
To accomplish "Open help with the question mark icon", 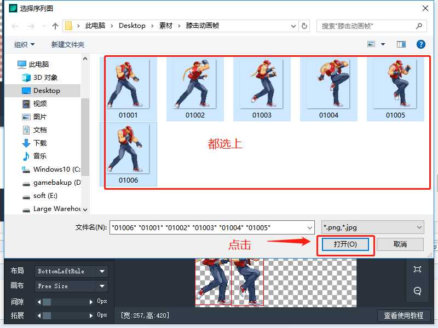I will [420, 44].
